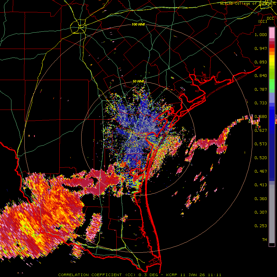Screen dimensions: 277x277
Task: Pick the light periwinkle segment of color bar
Action: (x=272, y=98)
